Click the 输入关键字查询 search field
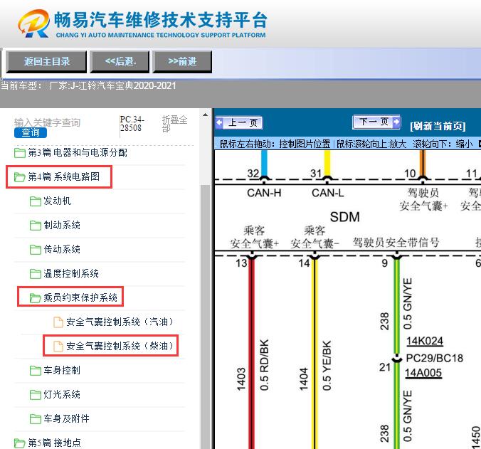The width and height of the screenshot is (481, 449). click(47, 122)
